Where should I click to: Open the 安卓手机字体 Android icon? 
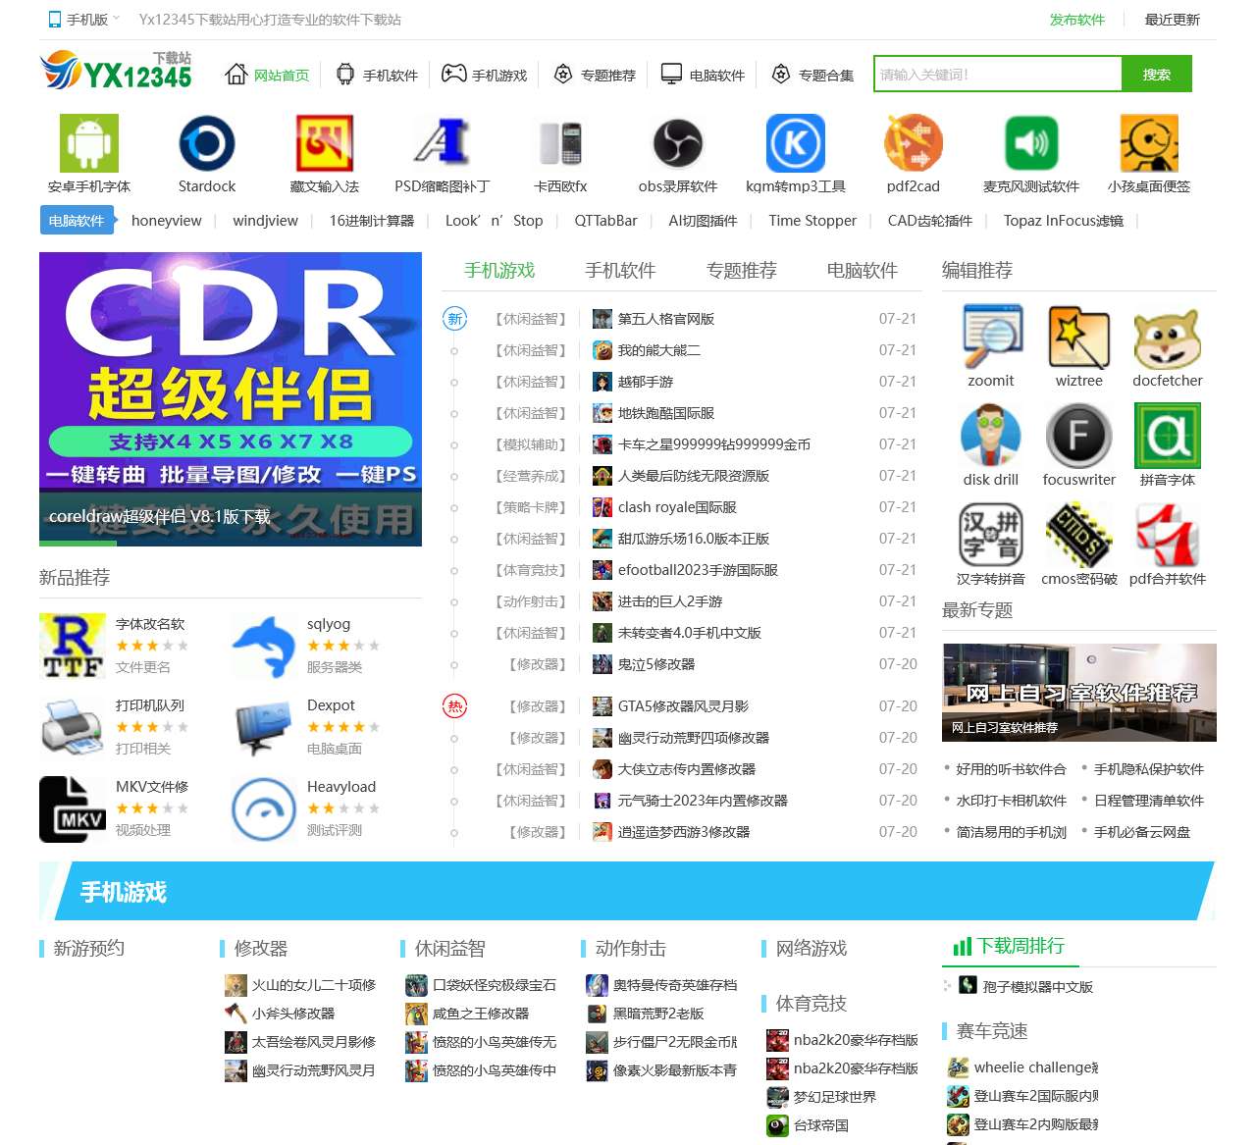click(x=89, y=143)
